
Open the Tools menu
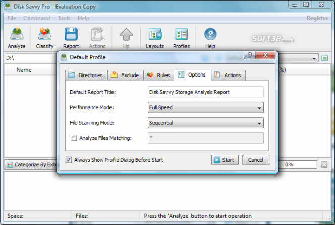click(64, 18)
